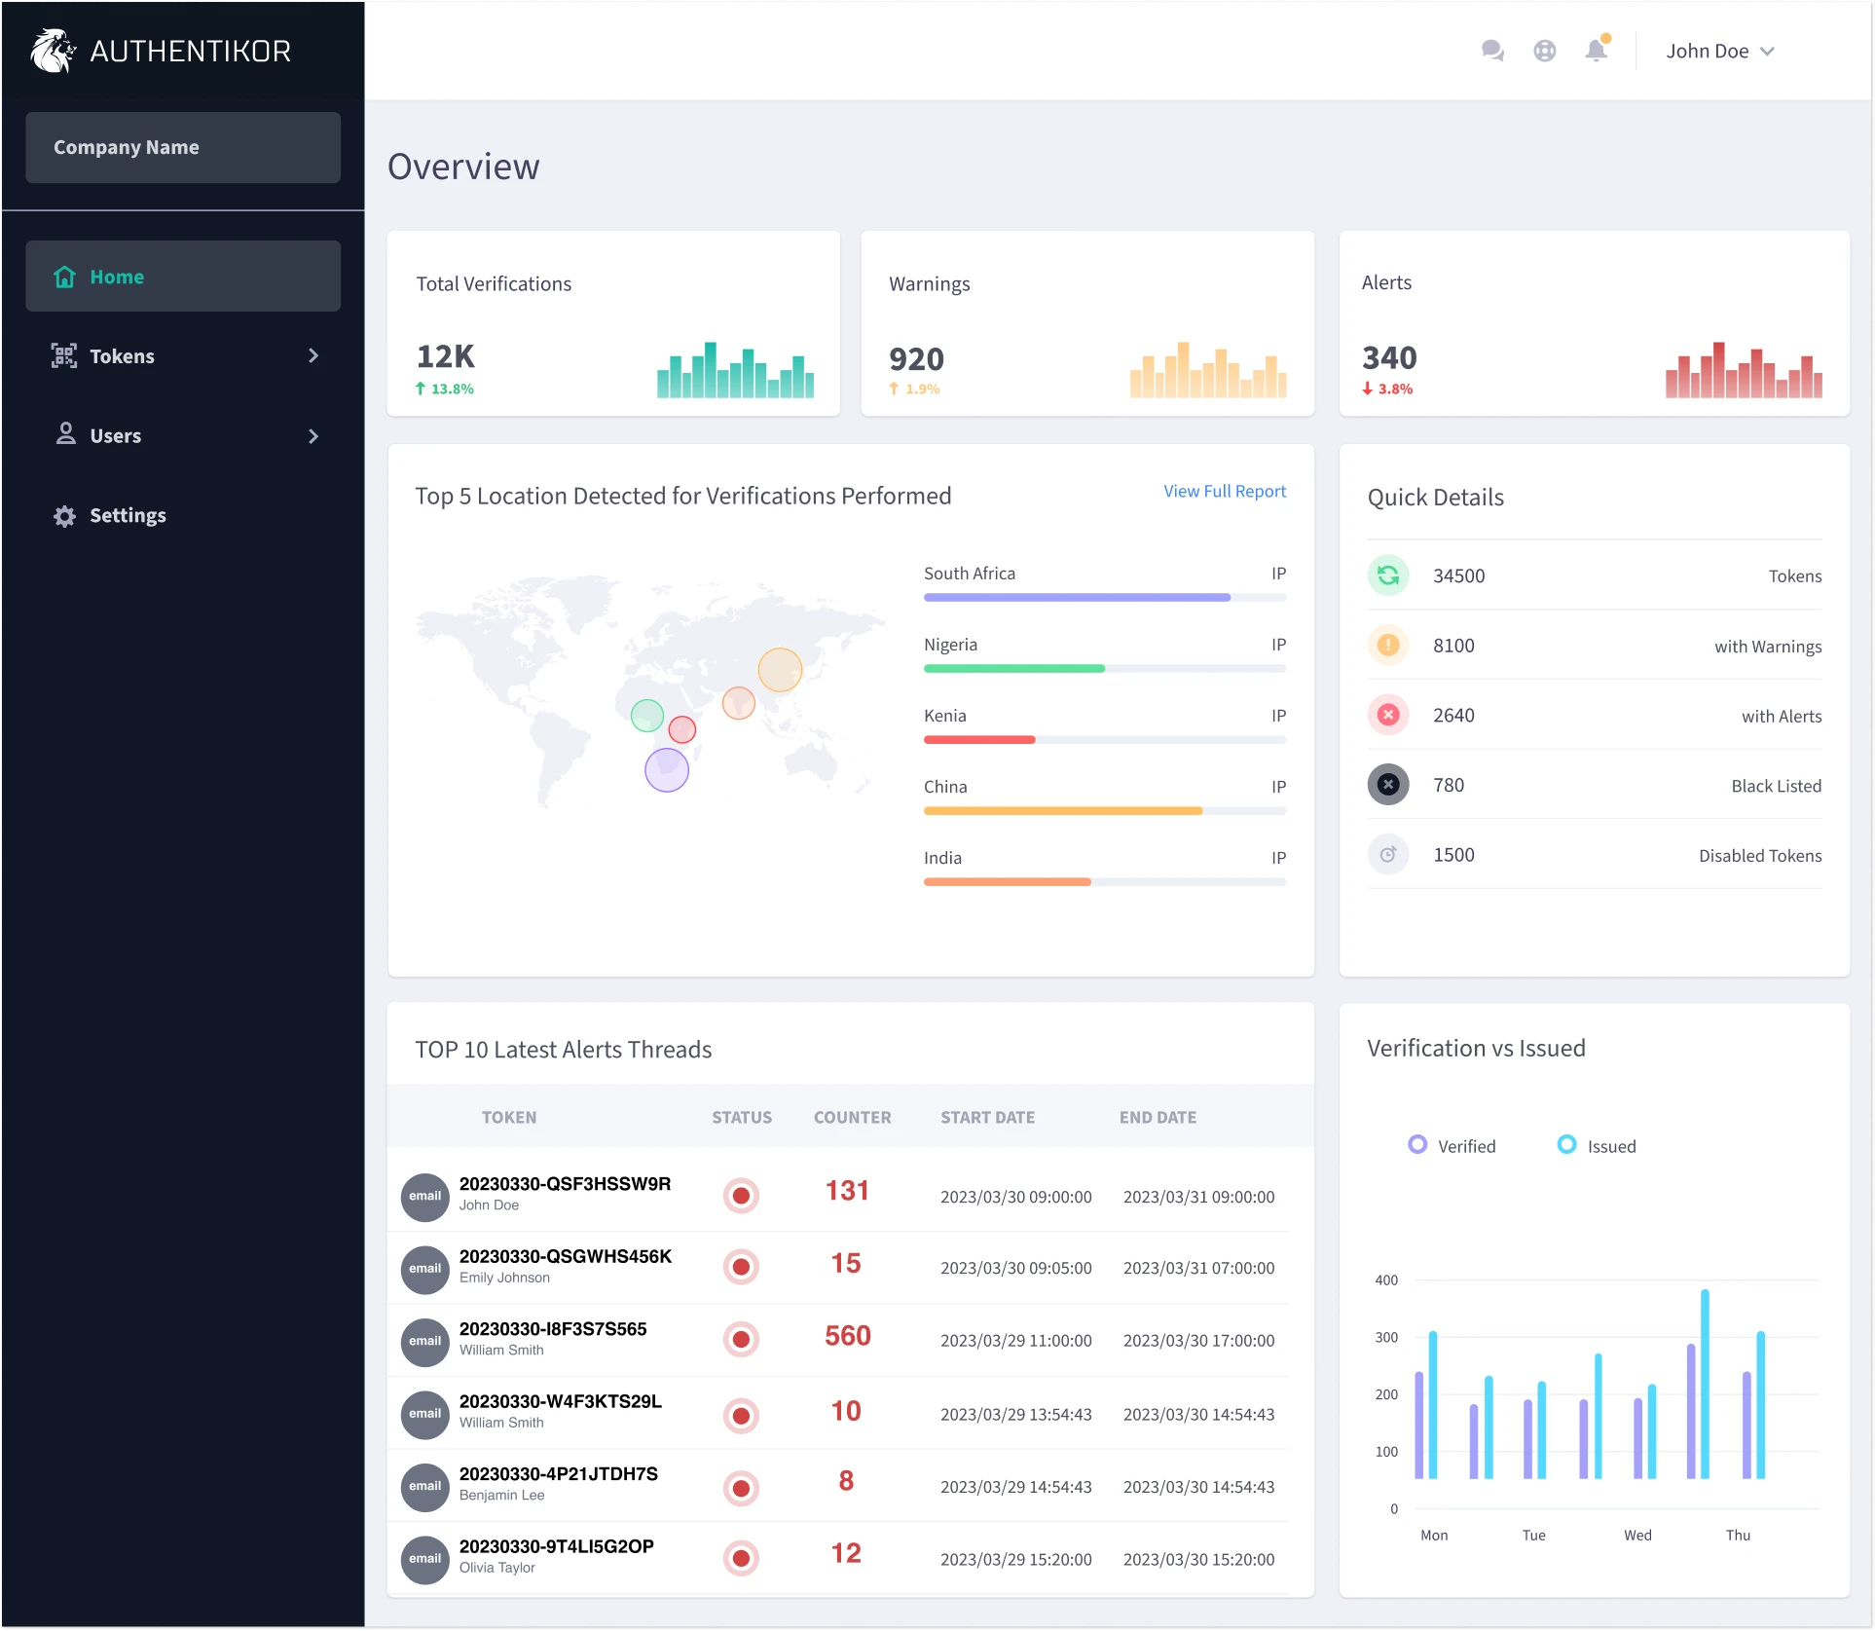This screenshot has width=1875, height=1631.
Task: Click the View Full Report link
Action: (1224, 491)
